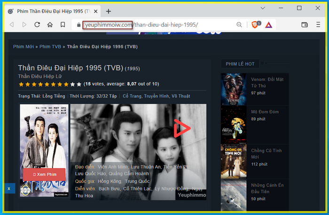Select the Phim Thần Điêu Đại Hiệp 1995 tab
This screenshot has height=215, width=329.
click(x=53, y=11)
